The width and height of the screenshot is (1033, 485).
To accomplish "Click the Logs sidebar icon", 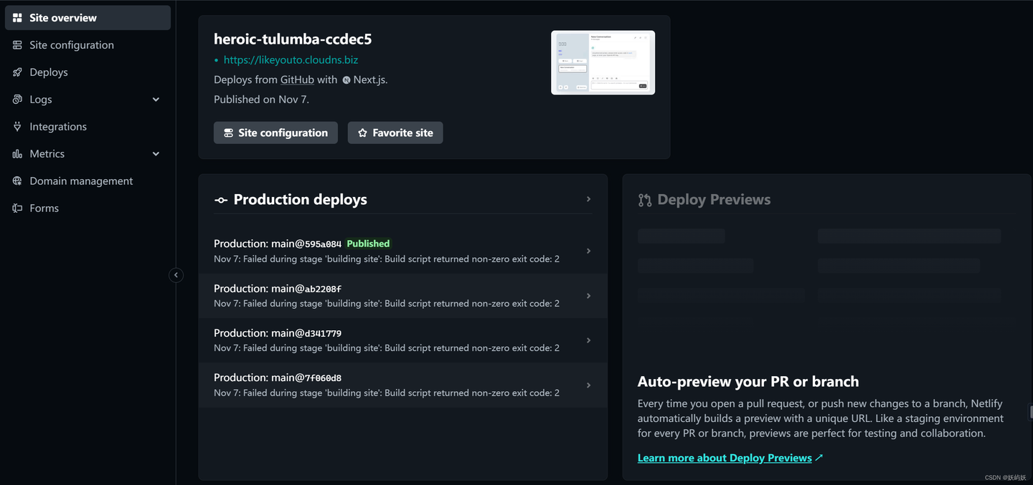I will 17,100.
